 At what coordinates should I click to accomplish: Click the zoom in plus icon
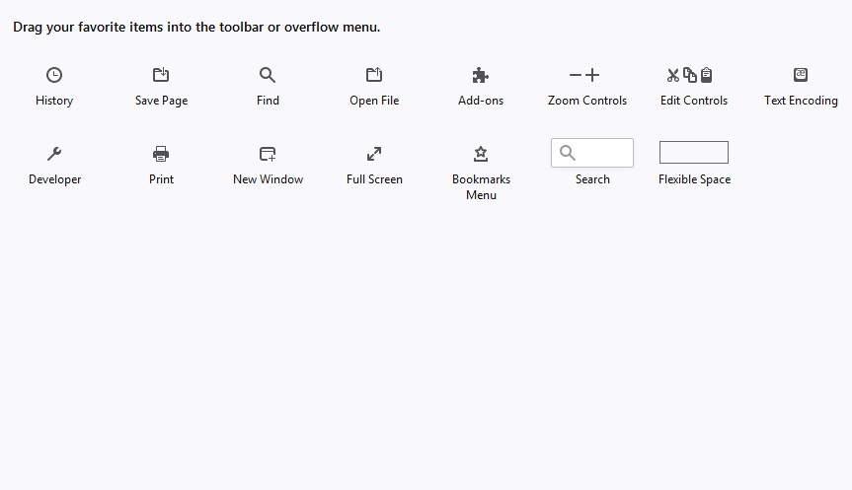[x=592, y=75]
